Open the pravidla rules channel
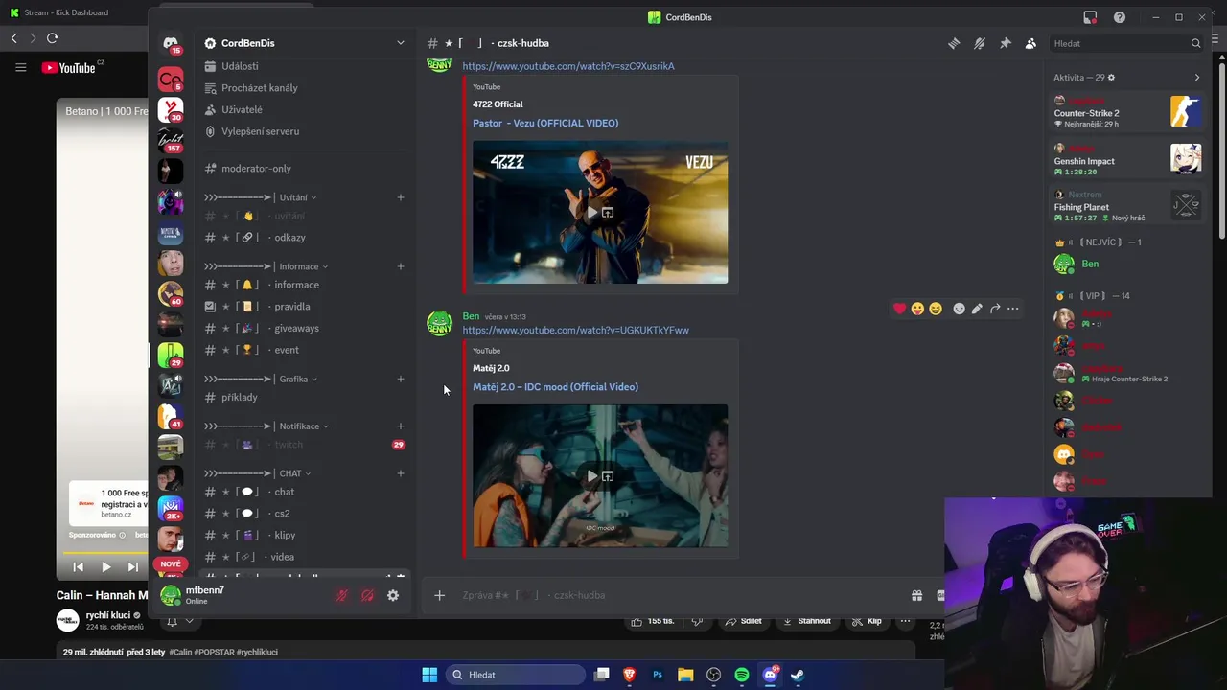1227x690 pixels. (x=291, y=307)
